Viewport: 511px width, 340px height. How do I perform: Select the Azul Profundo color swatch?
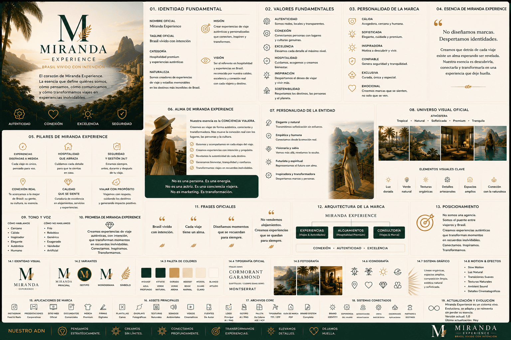pos(146,273)
